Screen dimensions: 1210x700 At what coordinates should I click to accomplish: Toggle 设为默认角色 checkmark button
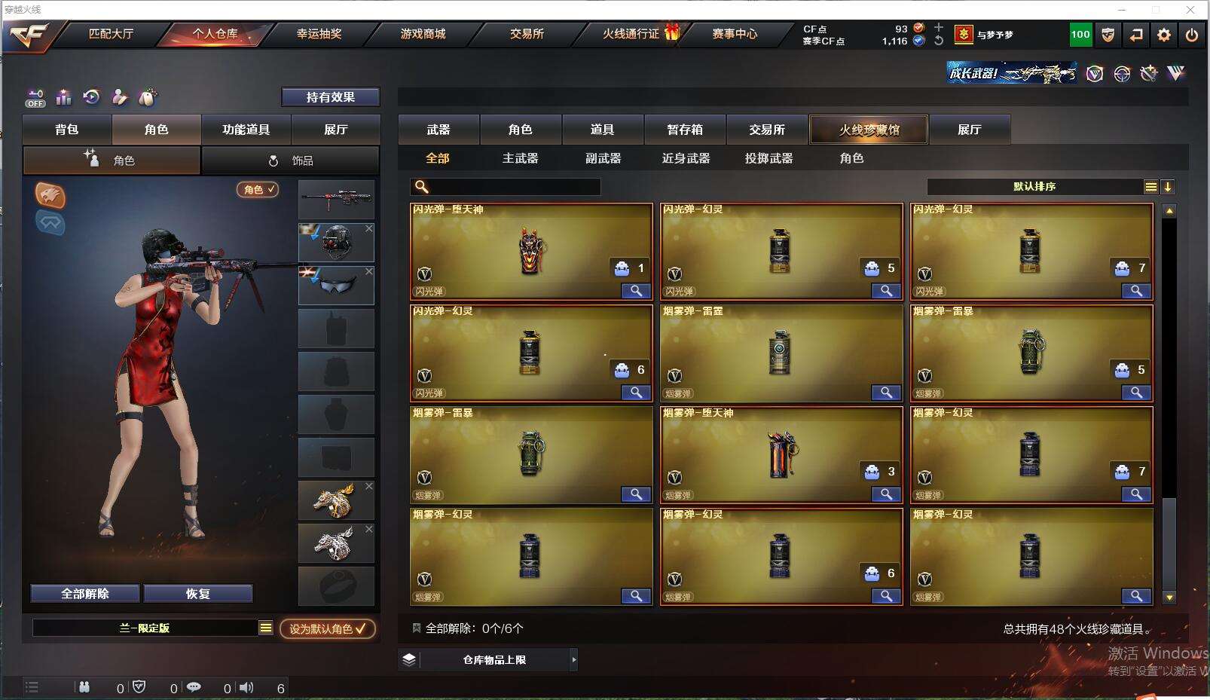327,628
